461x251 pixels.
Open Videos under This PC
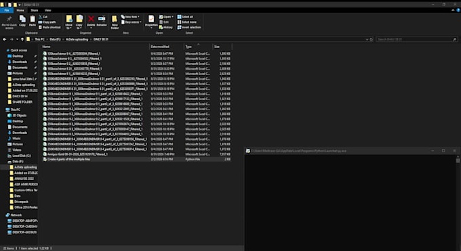17,150
